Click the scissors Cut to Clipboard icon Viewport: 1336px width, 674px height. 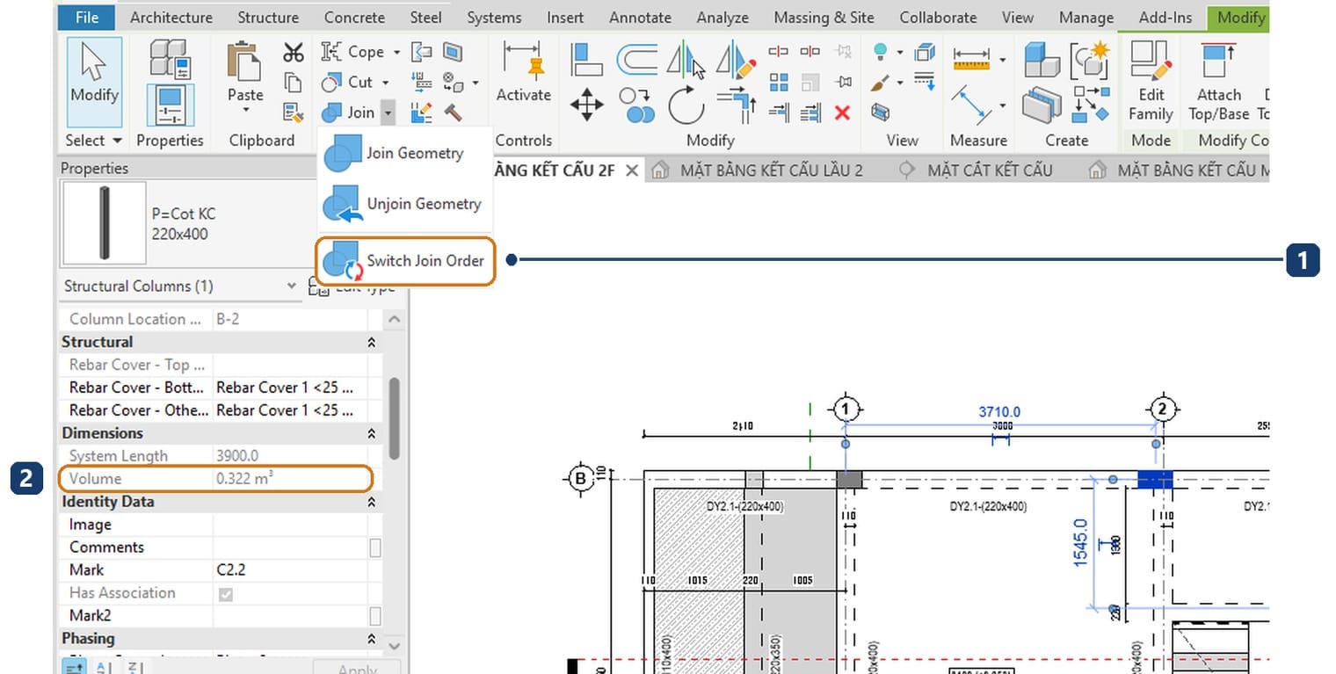point(294,53)
